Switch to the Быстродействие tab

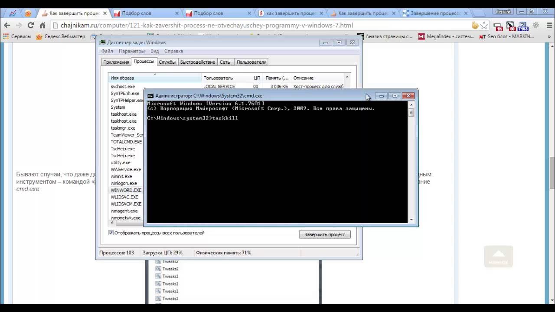(x=197, y=62)
